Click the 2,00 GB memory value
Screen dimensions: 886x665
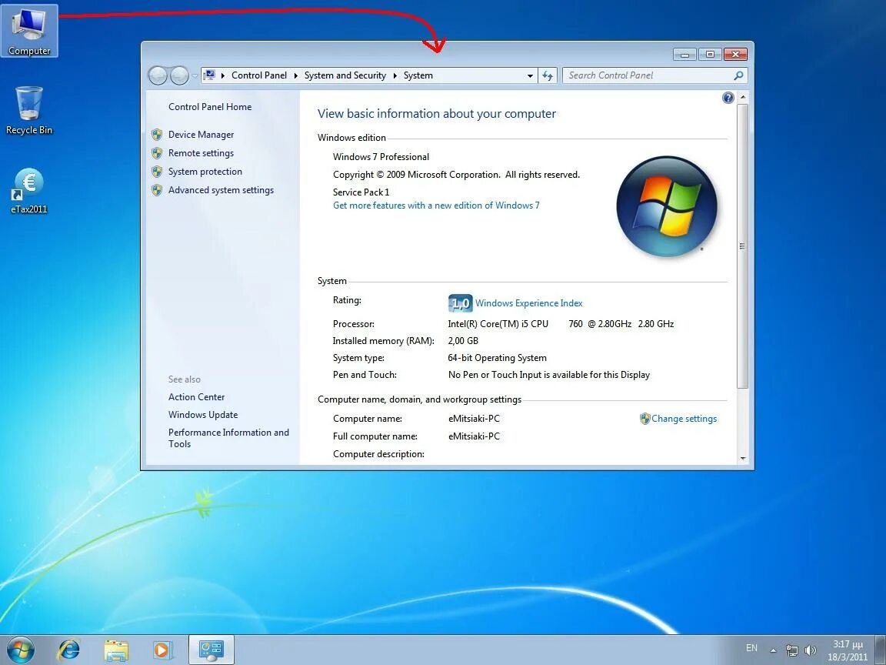pyautogui.click(x=463, y=341)
